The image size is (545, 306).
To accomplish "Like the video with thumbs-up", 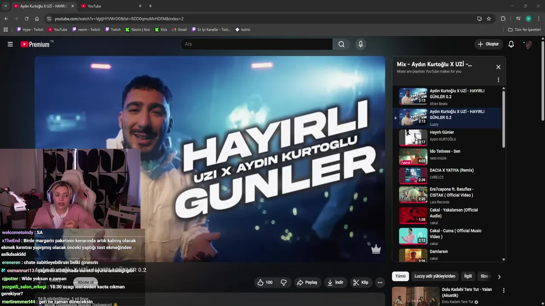I will [264, 282].
